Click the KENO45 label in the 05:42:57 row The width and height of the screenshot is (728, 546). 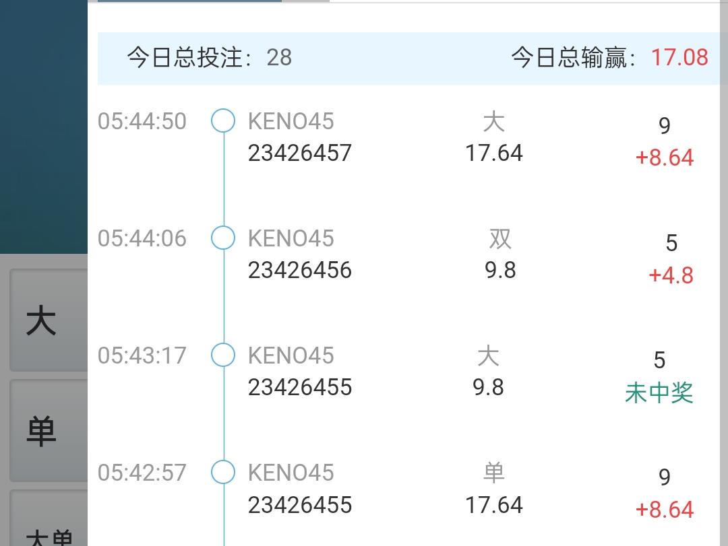[x=291, y=473]
